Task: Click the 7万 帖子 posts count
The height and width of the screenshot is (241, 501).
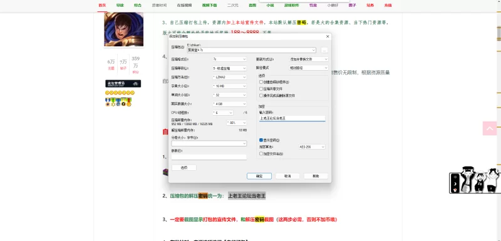Action: coord(123,64)
